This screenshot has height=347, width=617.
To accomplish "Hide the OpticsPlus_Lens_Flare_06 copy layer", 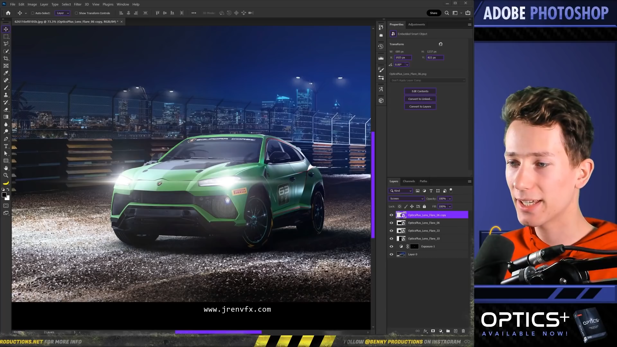I will (391, 215).
